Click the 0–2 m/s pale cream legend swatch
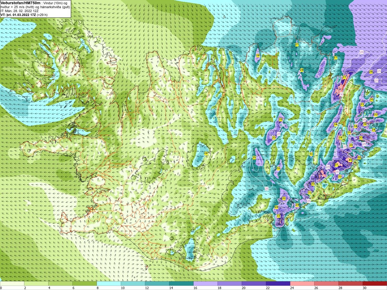The height and width of the screenshot is (290, 387). [x=12, y=284]
